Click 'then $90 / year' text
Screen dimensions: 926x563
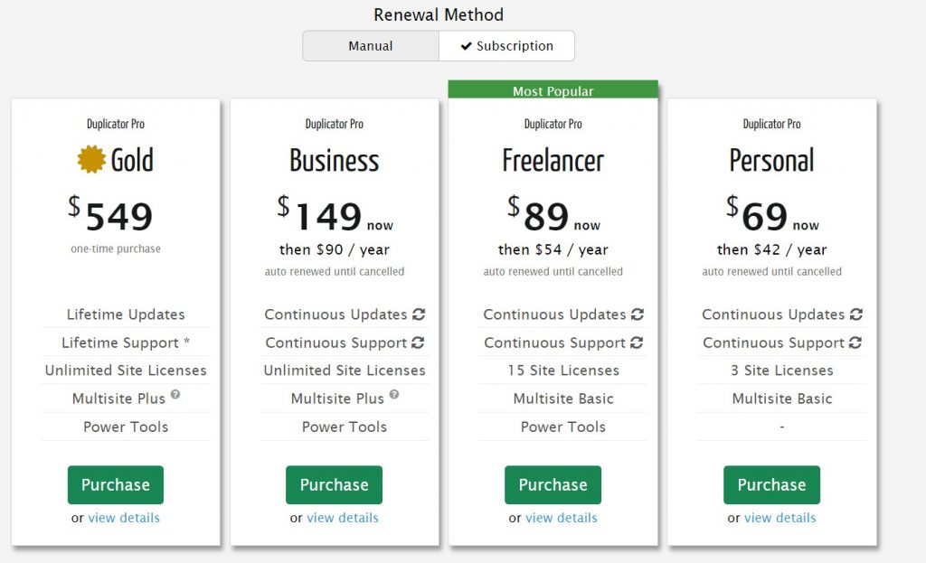(335, 249)
